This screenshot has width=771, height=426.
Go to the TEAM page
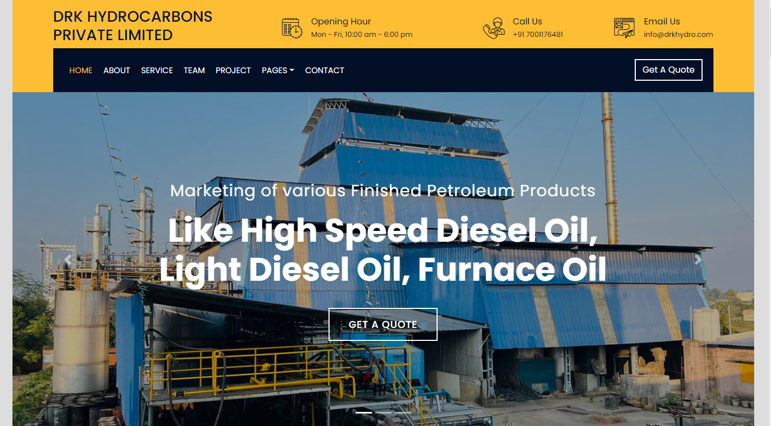tap(194, 70)
